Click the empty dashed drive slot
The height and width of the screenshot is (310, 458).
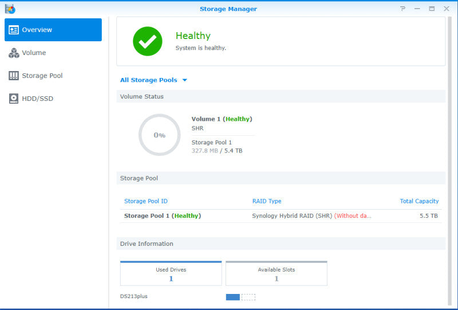(x=248, y=297)
